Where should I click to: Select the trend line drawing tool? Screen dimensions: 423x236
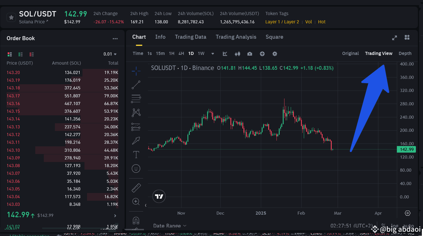pos(136,85)
